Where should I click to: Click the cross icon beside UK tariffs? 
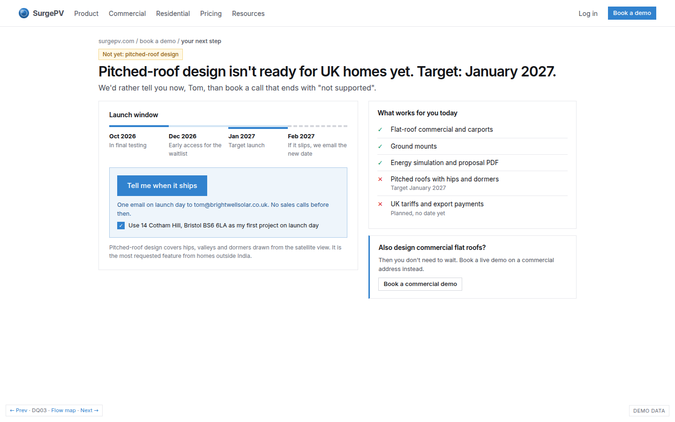point(380,204)
